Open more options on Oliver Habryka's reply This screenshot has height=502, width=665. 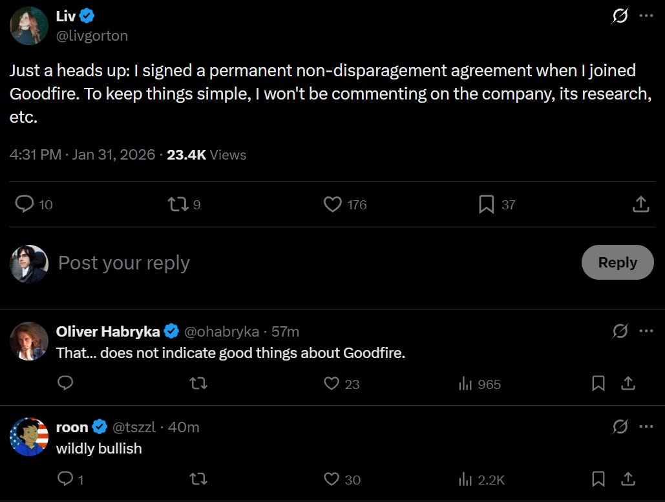646,331
